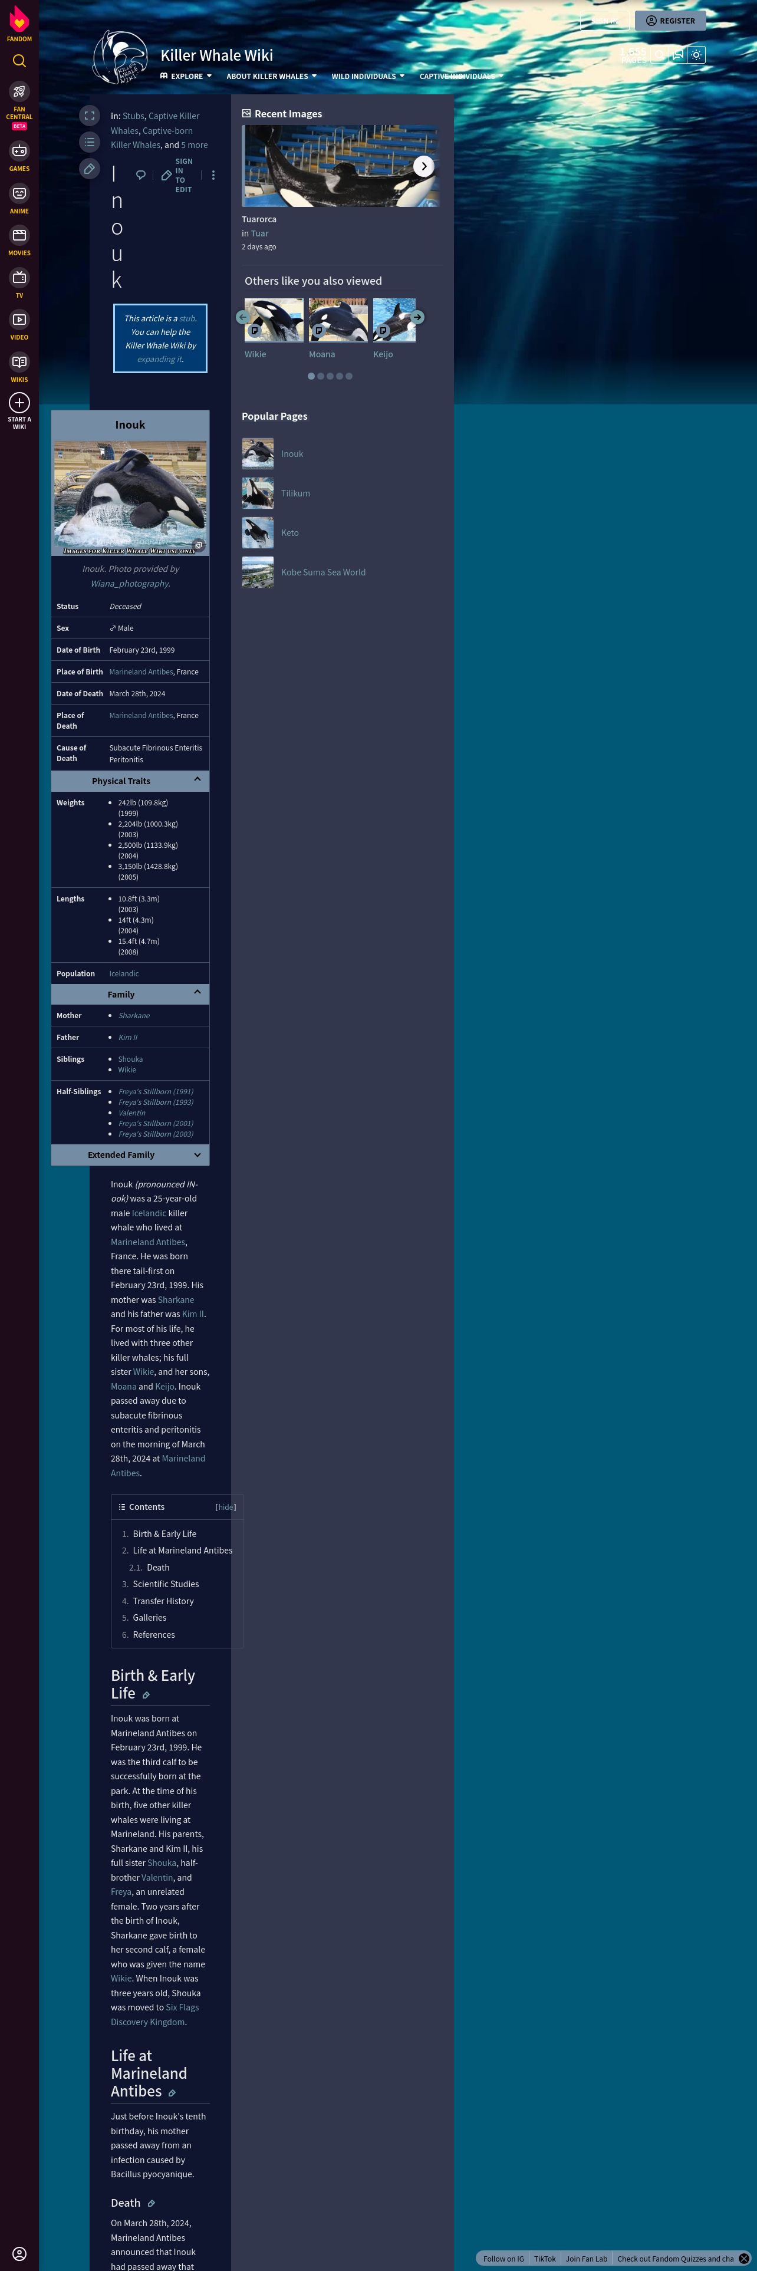The width and height of the screenshot is (757, 2271).
Task: Click the round pencil edit icon
Action: click(90, 169)
